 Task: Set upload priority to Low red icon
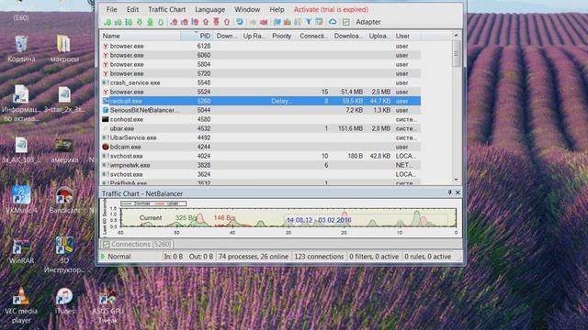click(x=174, y=22)
